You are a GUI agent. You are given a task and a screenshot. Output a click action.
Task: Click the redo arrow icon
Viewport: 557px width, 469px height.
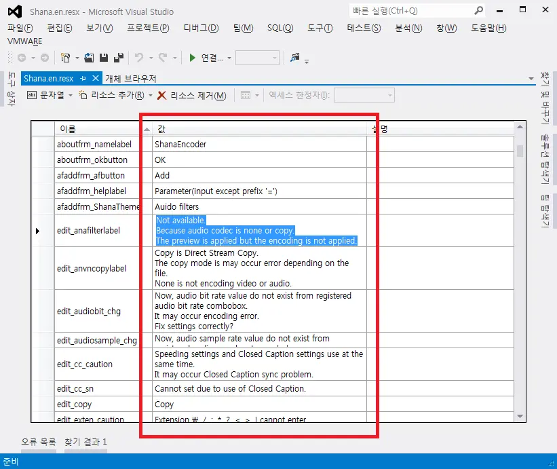pos(163,58)
